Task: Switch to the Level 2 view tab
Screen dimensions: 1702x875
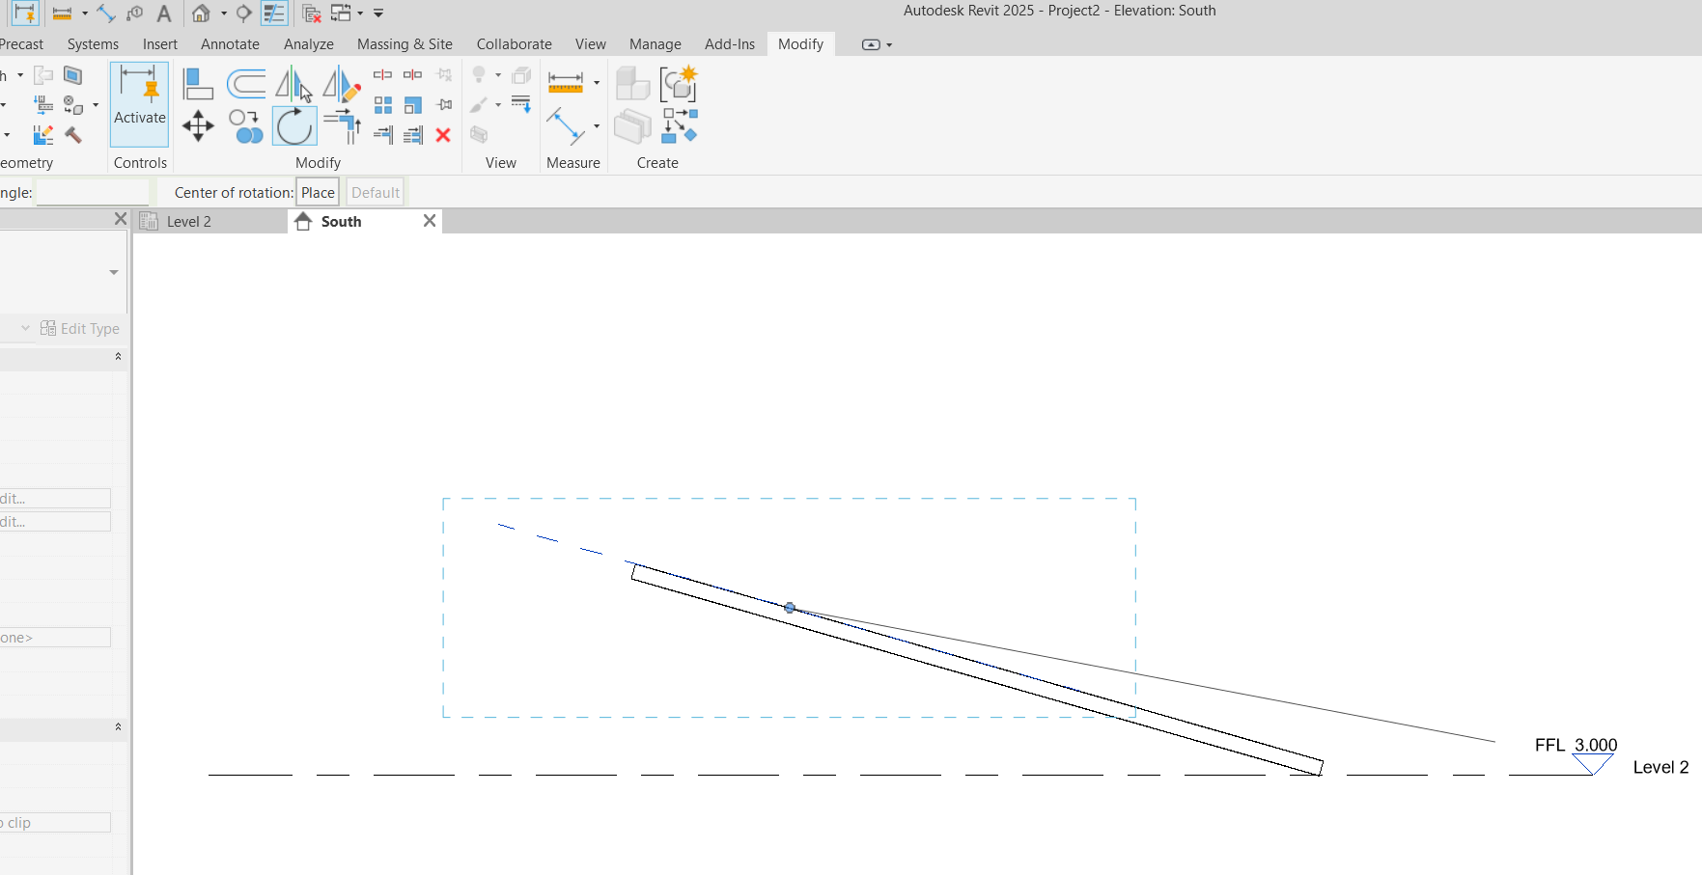Action: [x=191, y=221]
